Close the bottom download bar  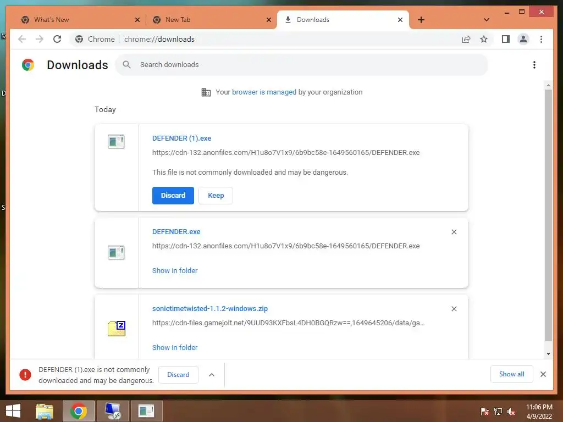pos(543,374)
